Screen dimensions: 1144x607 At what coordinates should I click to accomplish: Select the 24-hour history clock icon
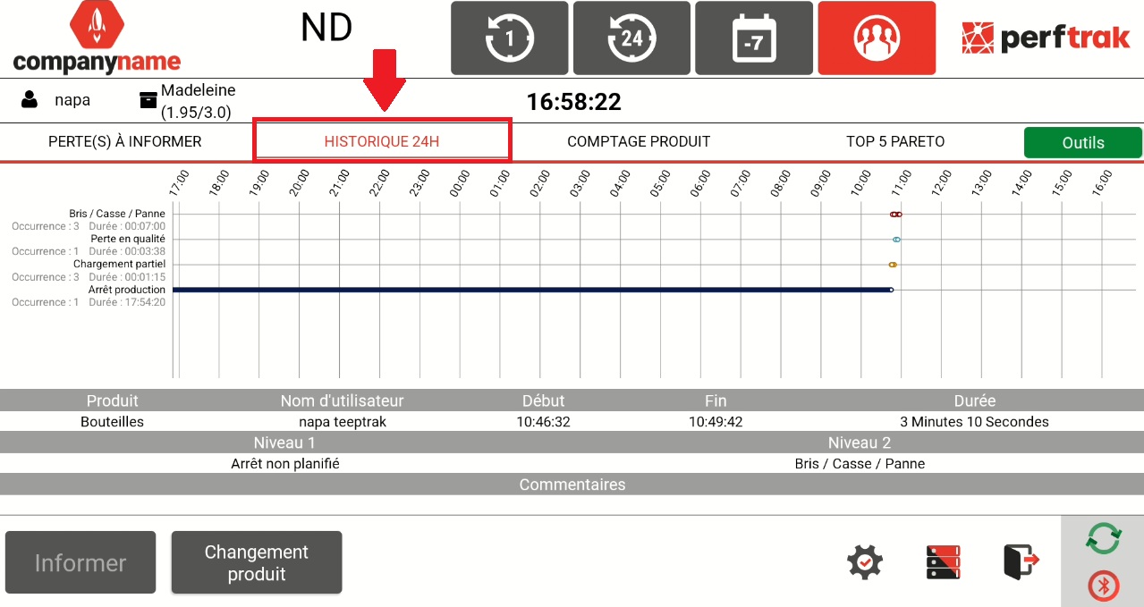[631, 38]
